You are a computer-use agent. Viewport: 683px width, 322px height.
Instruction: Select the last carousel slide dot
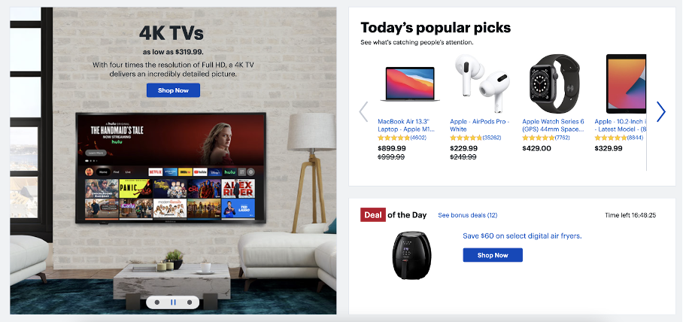pos(190,302)
